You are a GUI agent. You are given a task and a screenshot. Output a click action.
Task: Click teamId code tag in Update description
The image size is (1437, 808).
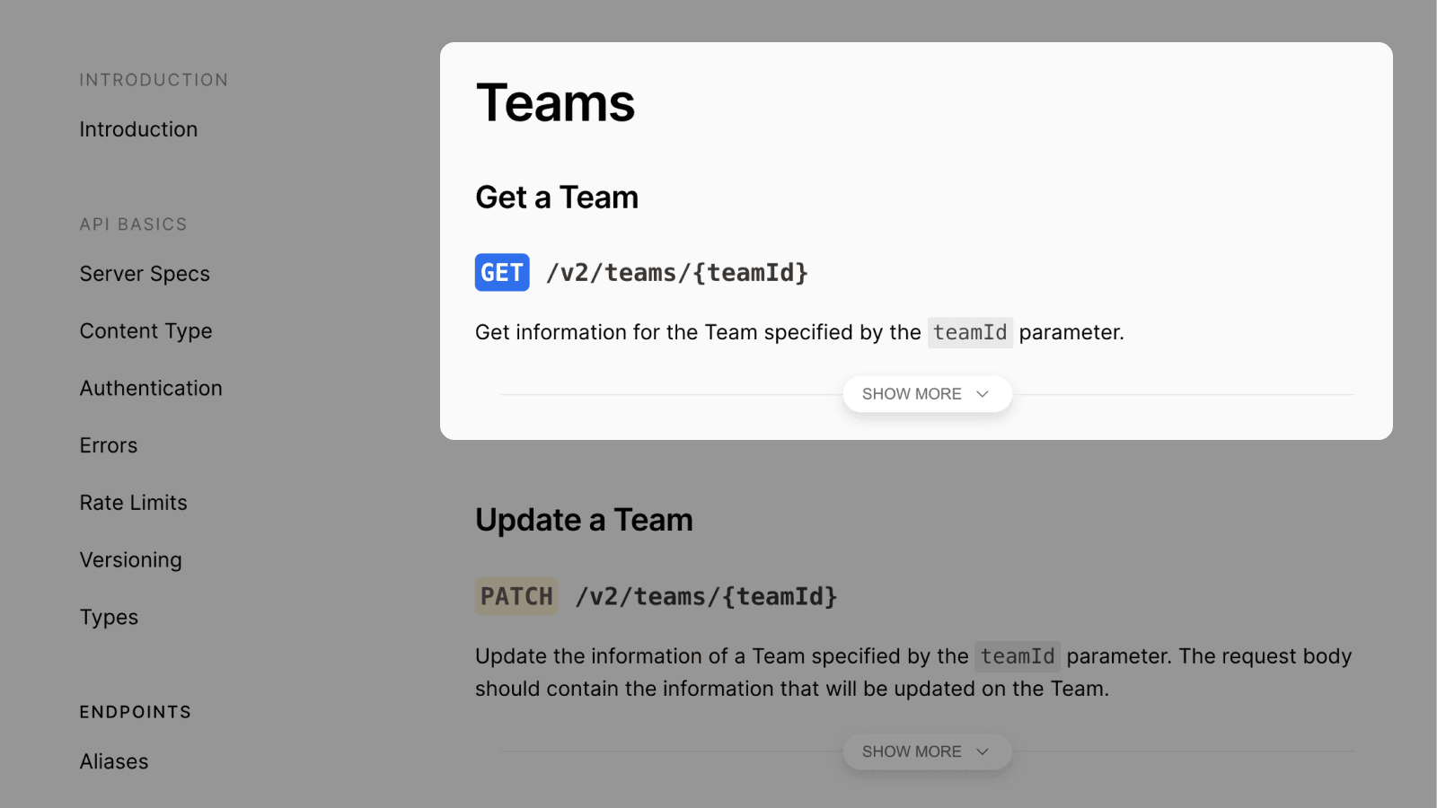[1018, 656]
